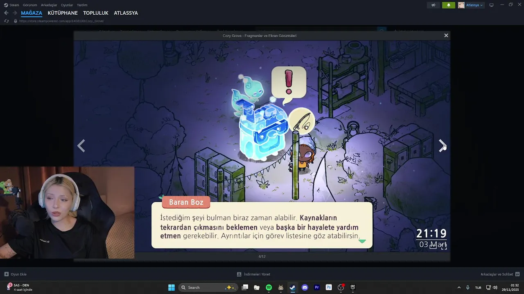Click the store page URL

coord(61,21)
